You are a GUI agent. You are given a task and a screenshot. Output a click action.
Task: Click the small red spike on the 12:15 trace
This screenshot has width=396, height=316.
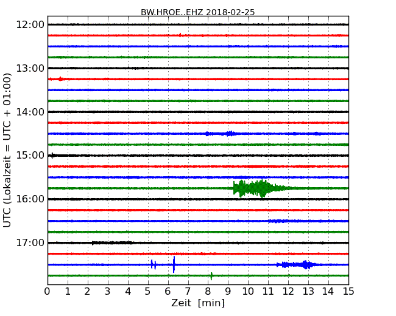pyautogui.click(x=180, y=35)
